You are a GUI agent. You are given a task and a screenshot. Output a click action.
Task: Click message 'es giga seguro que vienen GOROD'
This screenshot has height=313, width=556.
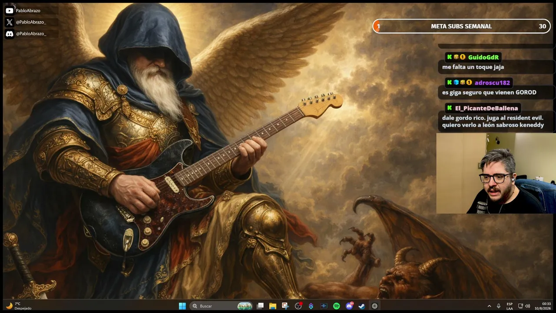489,92
